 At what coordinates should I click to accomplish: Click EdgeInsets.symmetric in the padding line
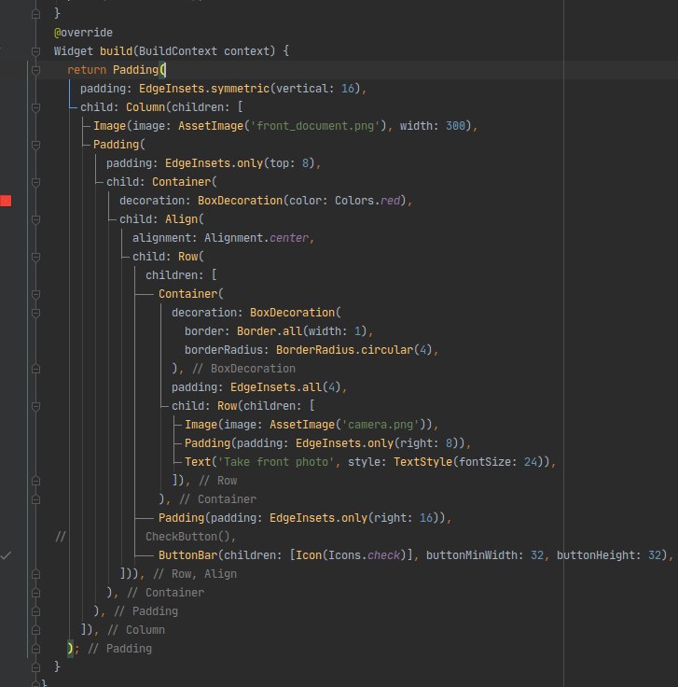204,89
